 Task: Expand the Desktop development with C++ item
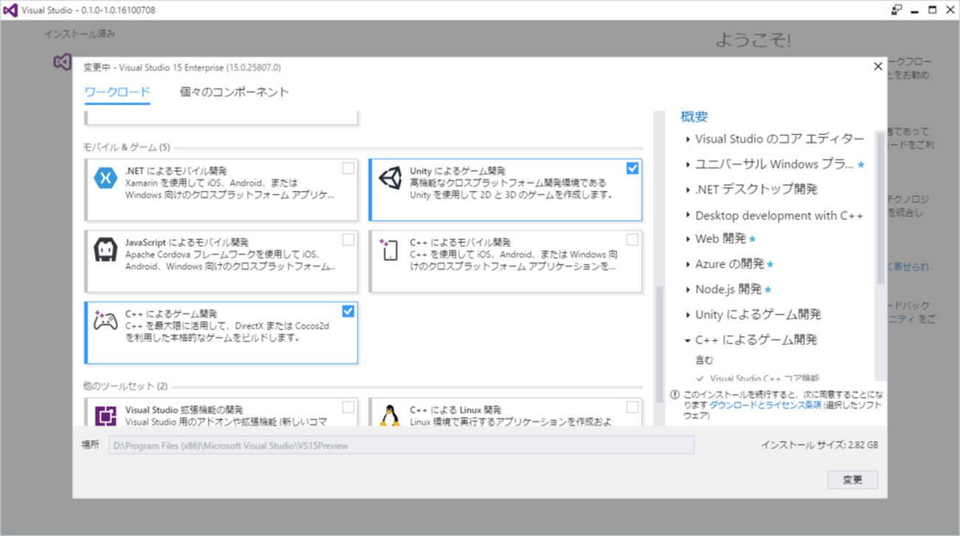tap(688, 216)
